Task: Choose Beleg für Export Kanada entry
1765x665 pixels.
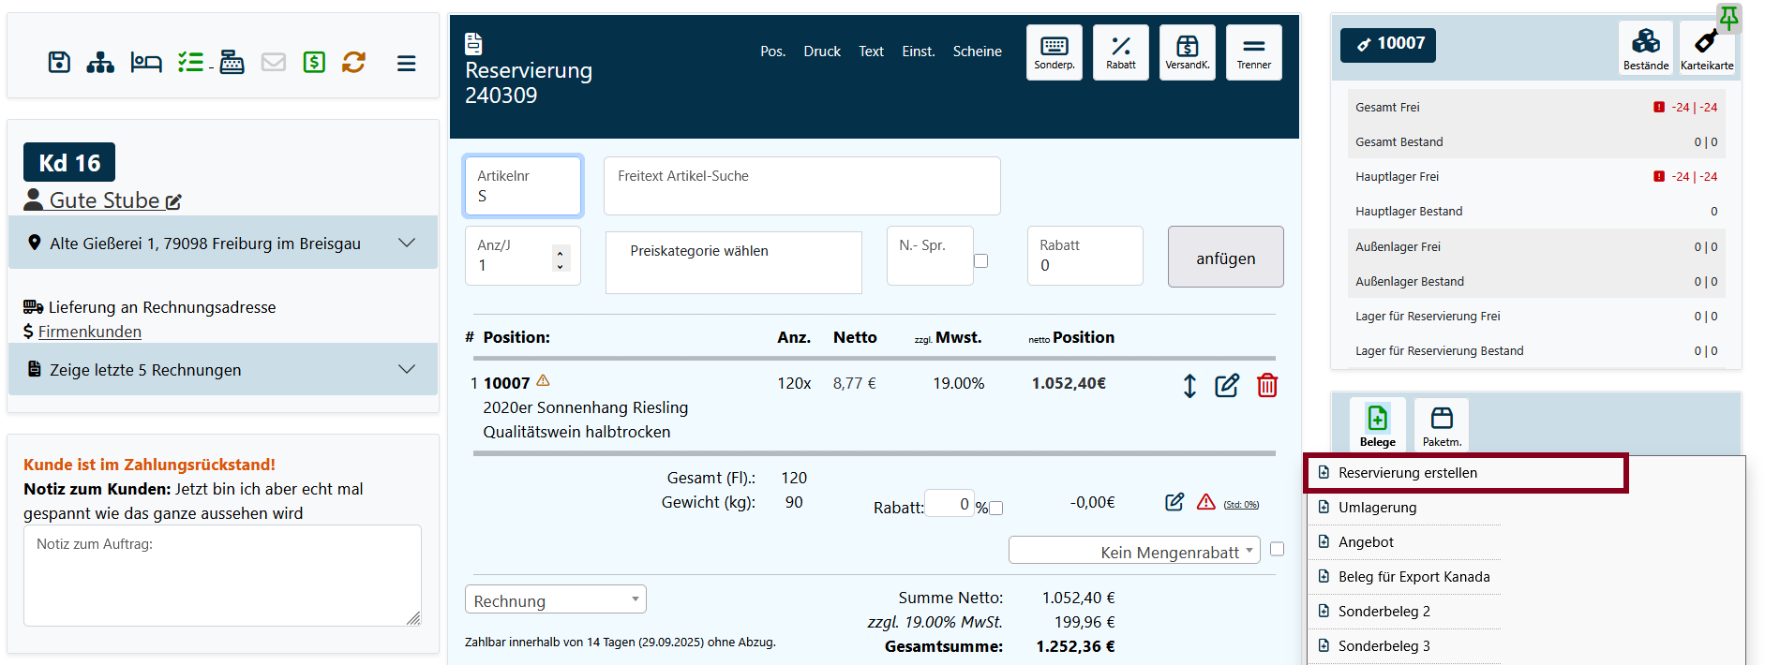Action: click(1413, 577)
